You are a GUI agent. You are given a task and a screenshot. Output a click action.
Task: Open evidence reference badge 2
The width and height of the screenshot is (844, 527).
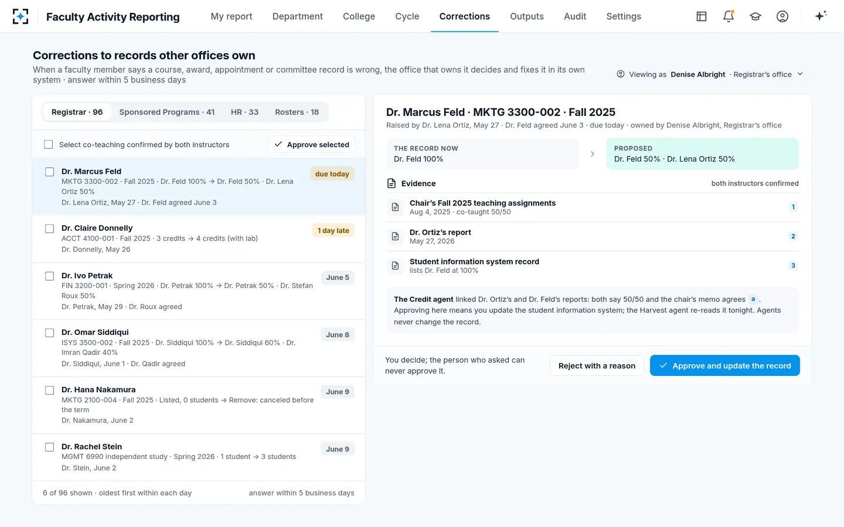click(793, 236)
